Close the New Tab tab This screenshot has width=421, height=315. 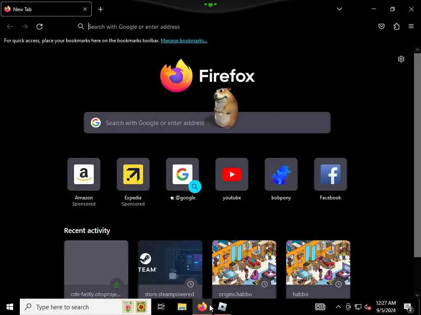pos(85,9)
